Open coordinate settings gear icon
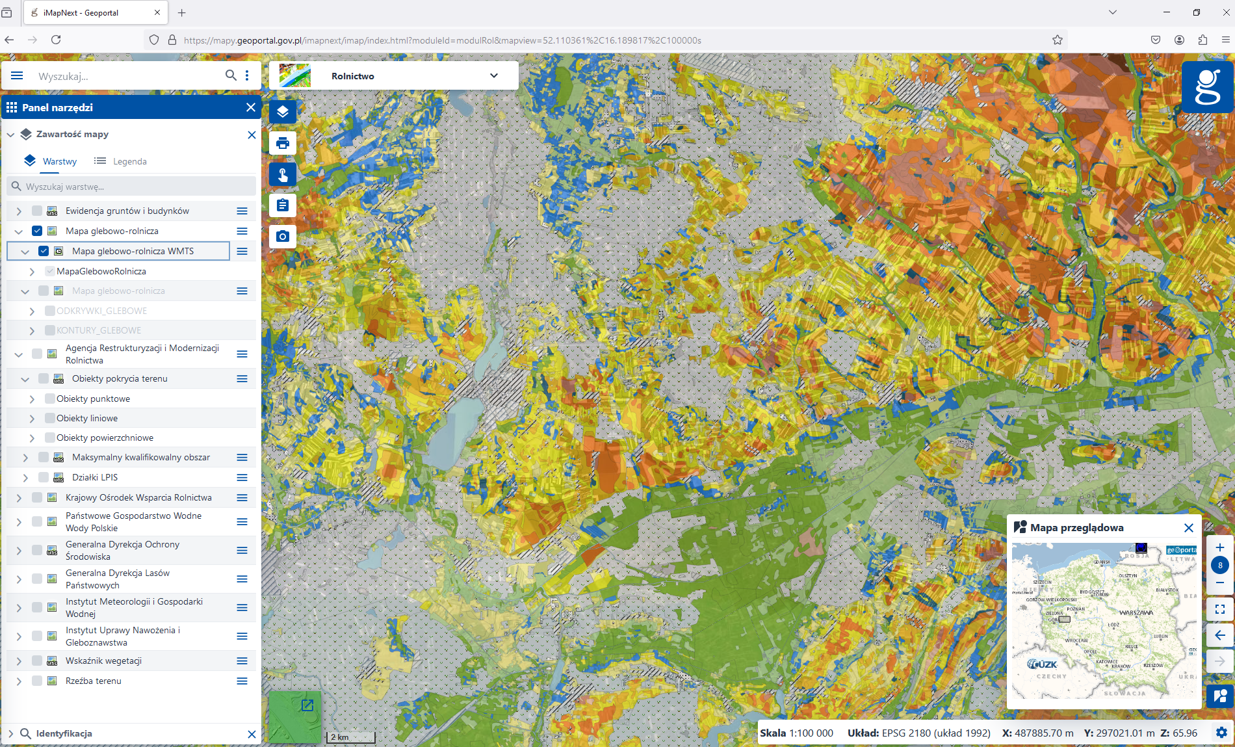This screenshot has width=1235, height=747. [1221, 733]
